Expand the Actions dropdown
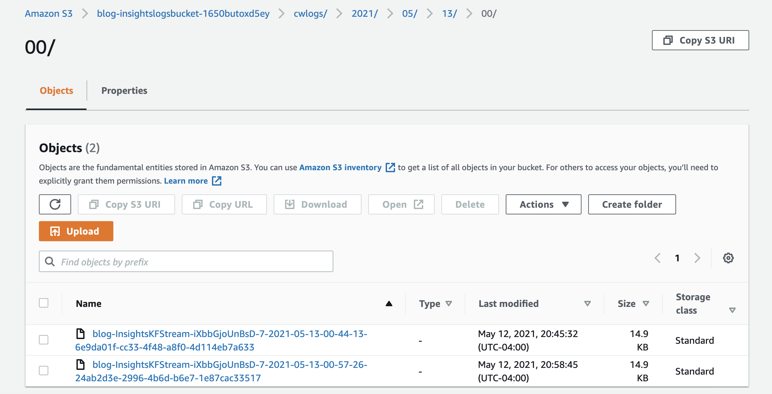The height and width of the screenshot is (394, 772). [x=543, y=204]
